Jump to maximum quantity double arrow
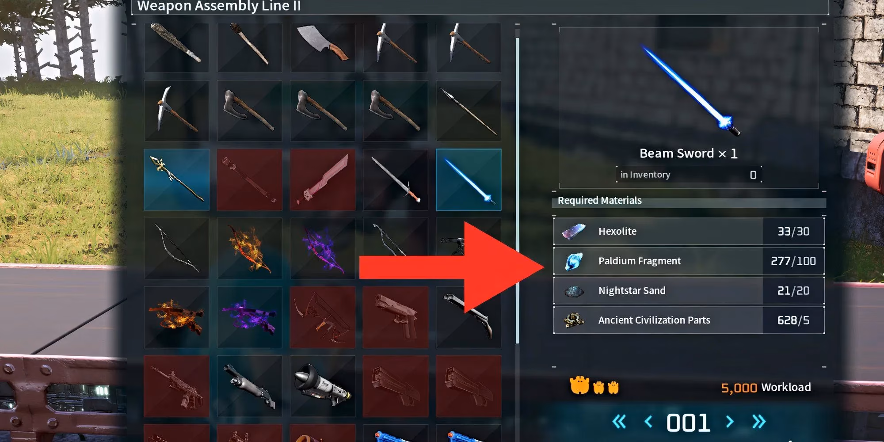Viewport: 884px width, 442px height. 759,422
